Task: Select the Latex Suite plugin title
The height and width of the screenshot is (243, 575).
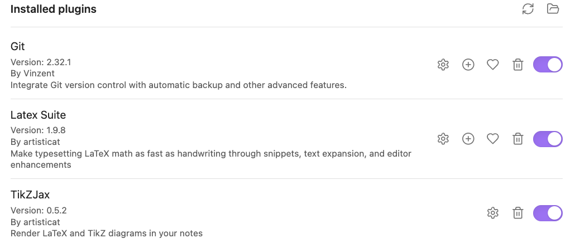Action: 38,115
